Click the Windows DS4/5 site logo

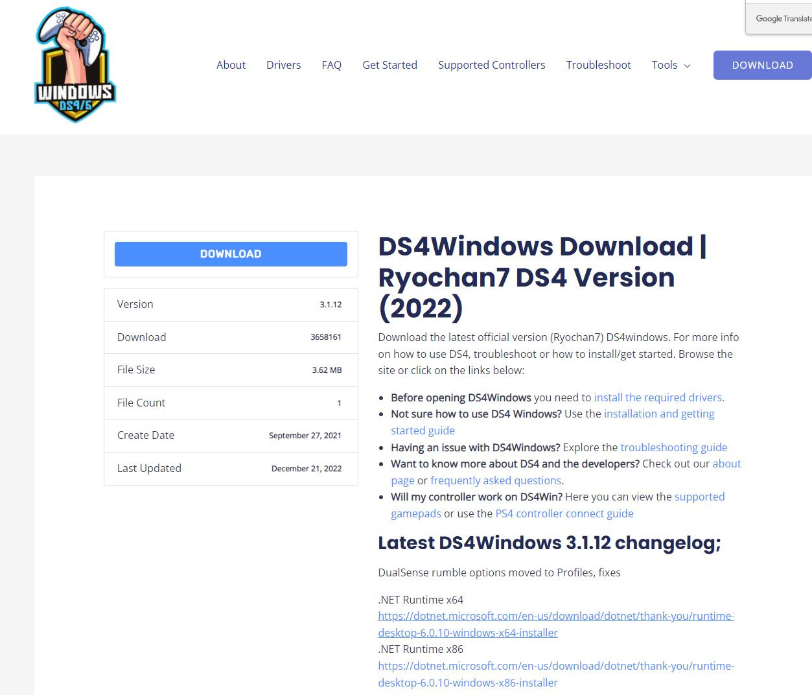click(75, 65)
